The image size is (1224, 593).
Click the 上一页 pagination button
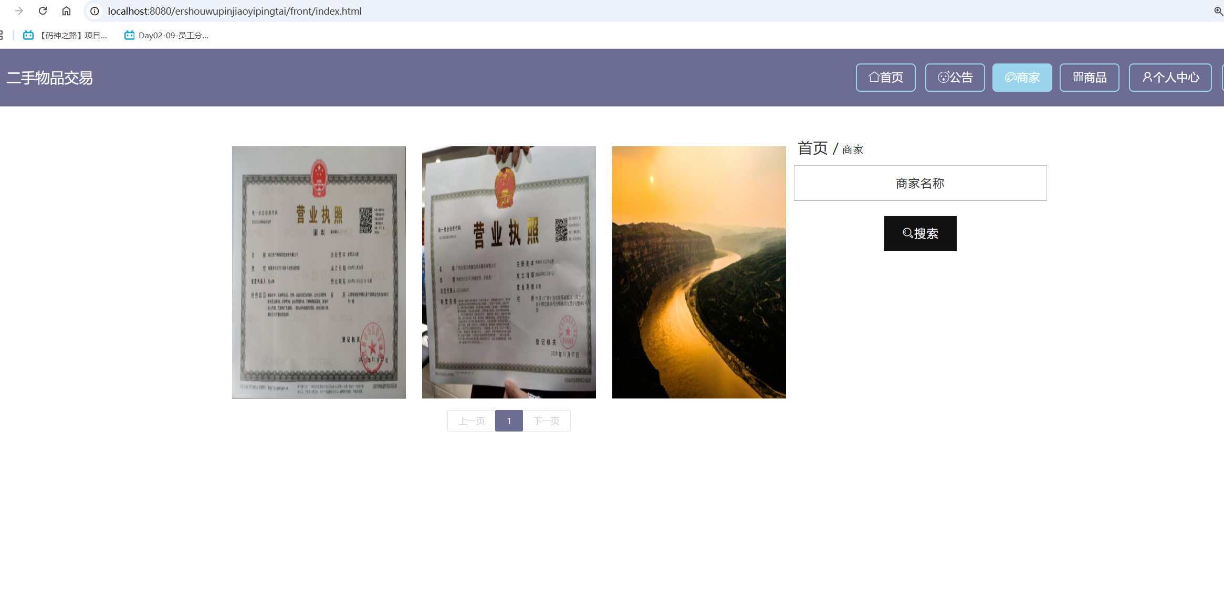pyautogui.click(x=472, y=421)
